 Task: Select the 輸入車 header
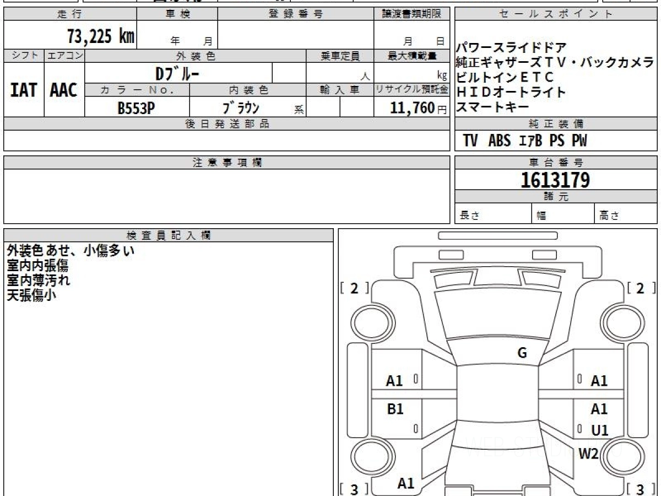click(x=340, y=90)
